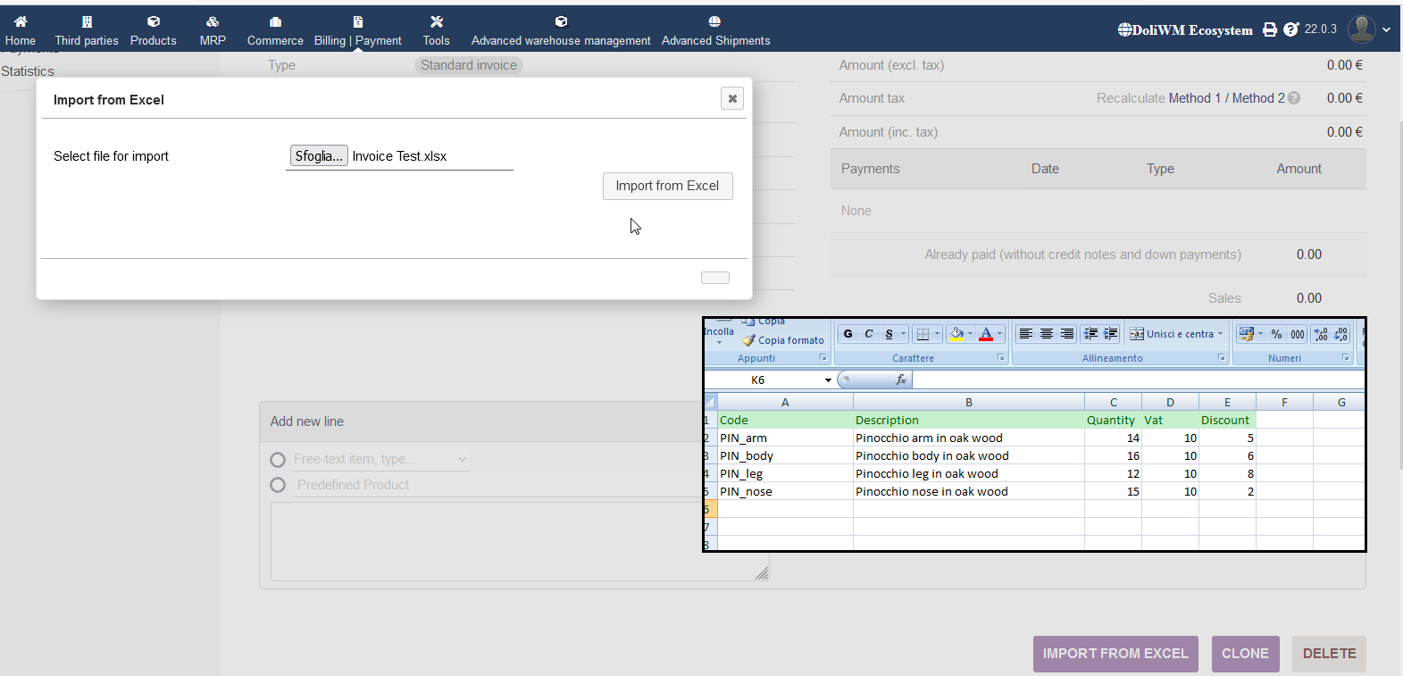Expand the user avatar dropdown arrow
The height and width of the screenshot is (676, 1403).
(1386, 29)
